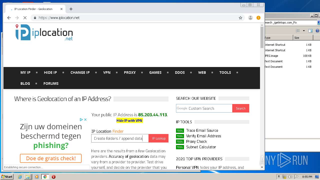Launch Internet Explorer from taskbar
The height and width of the screenshot is (180, 320).
pos(20,177)
